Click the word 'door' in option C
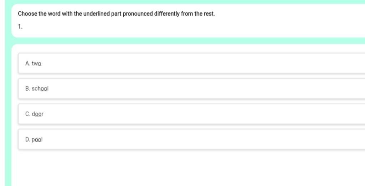 pos(37,114)
